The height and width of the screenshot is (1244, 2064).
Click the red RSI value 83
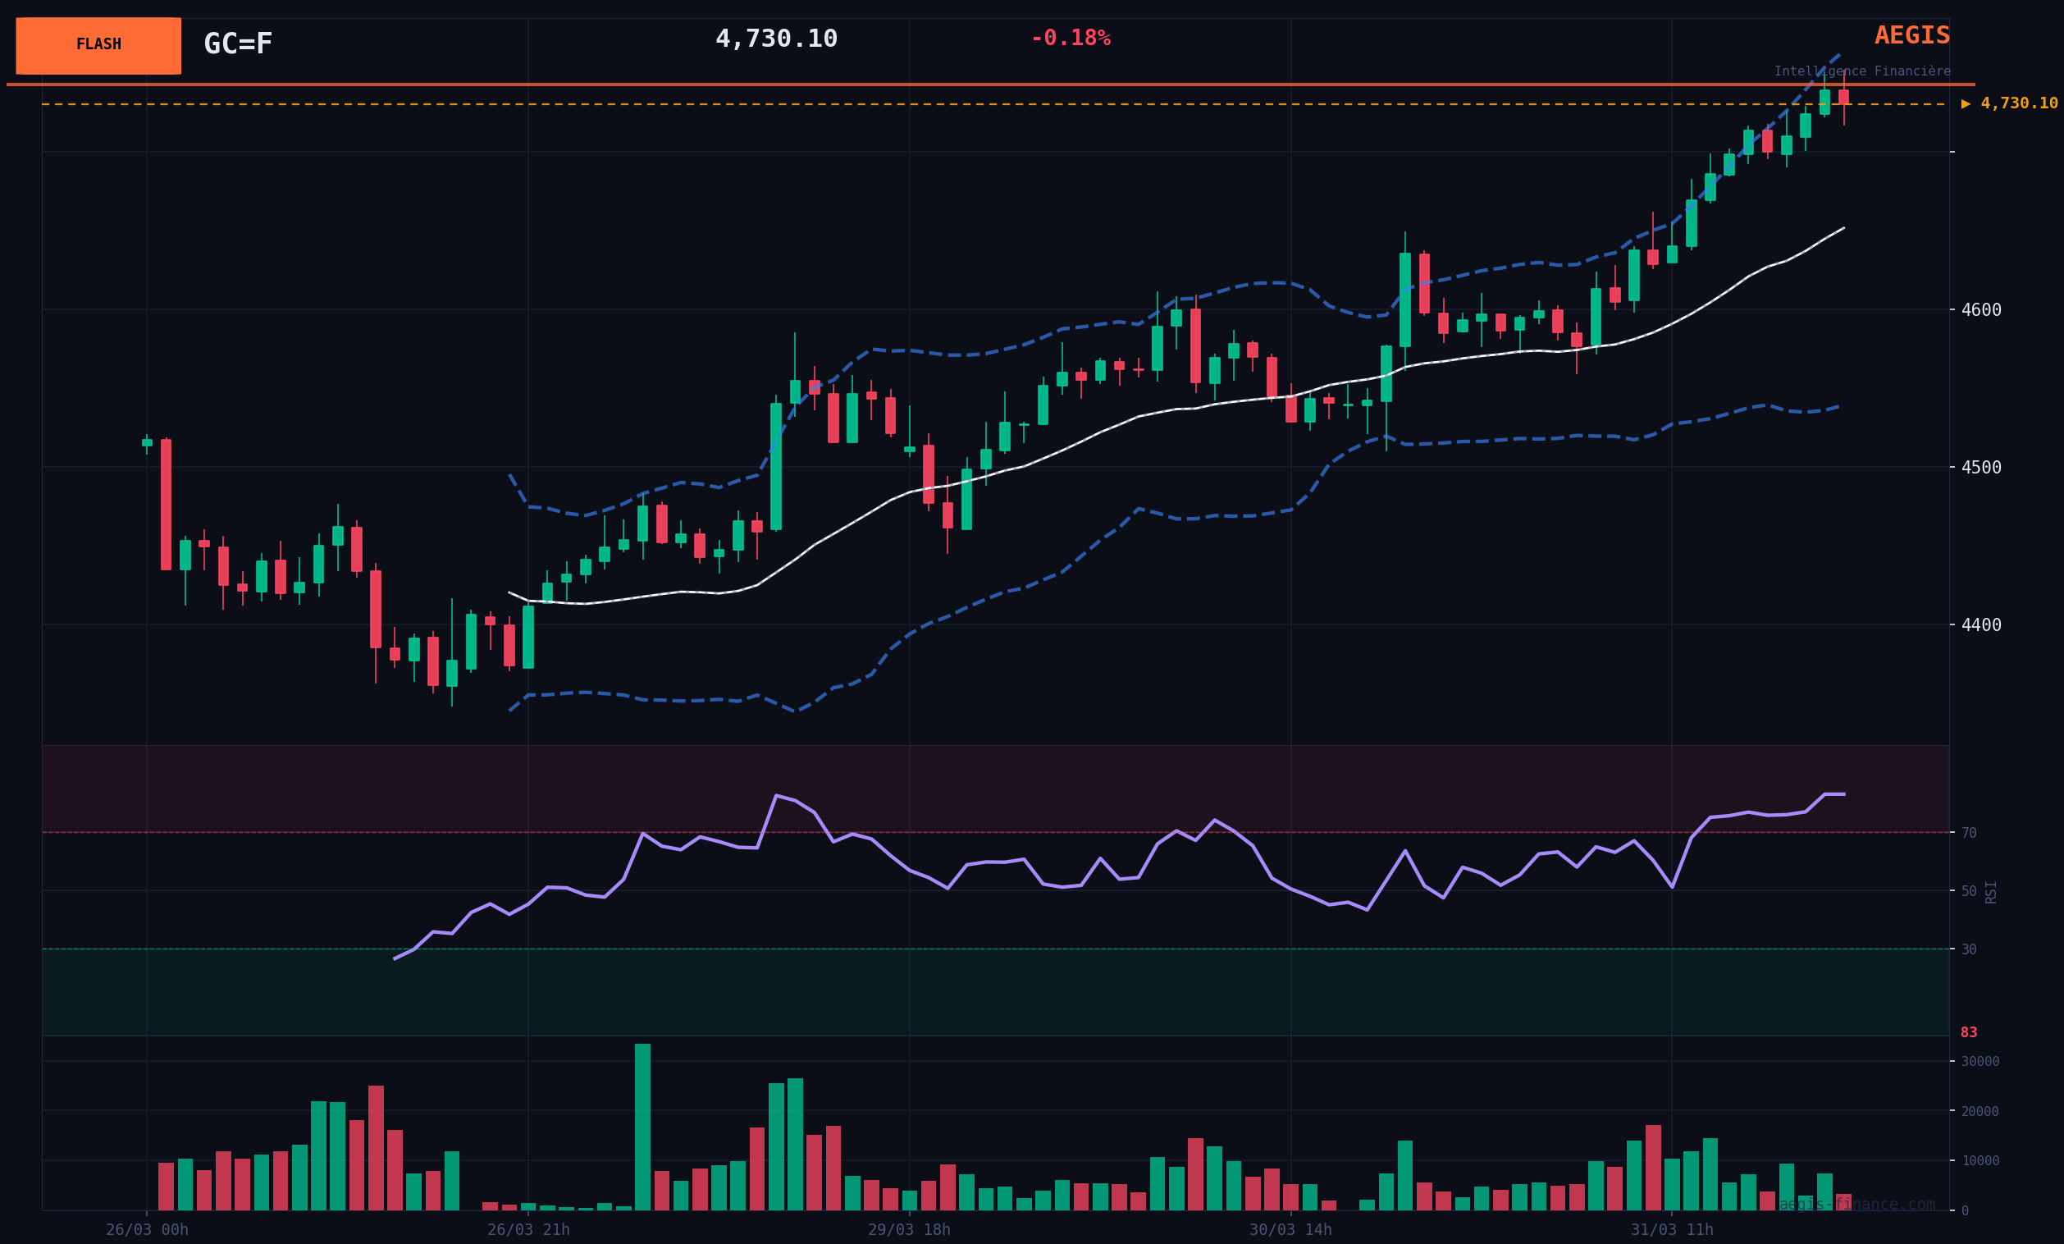[1969, 1033]
